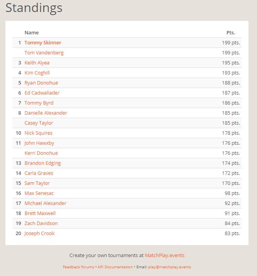View Tommy Byrd's player details
The width and height of the screenshot is (257, 276).
click(x=39, y=103)
